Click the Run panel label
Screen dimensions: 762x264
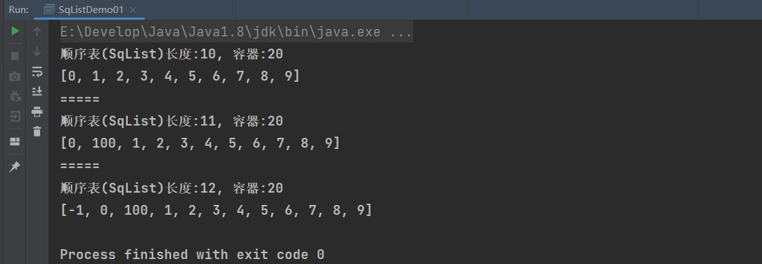pos(17,10)
